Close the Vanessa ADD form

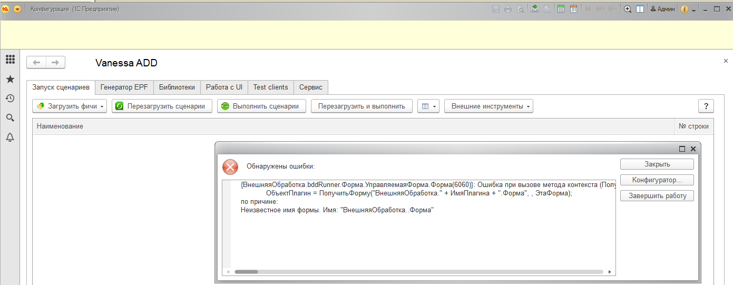click(x=726, y=61)
